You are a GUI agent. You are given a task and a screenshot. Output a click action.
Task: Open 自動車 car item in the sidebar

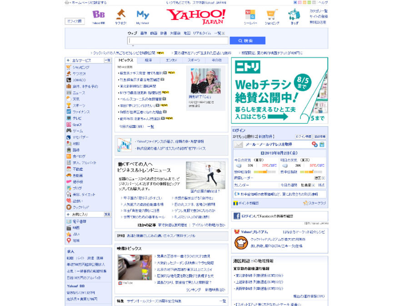point(78,176)
